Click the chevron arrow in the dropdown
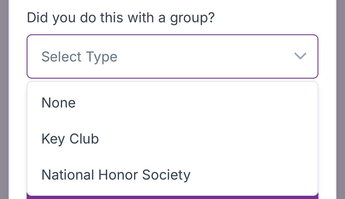The image size is (345, 199). coord(300,56)
